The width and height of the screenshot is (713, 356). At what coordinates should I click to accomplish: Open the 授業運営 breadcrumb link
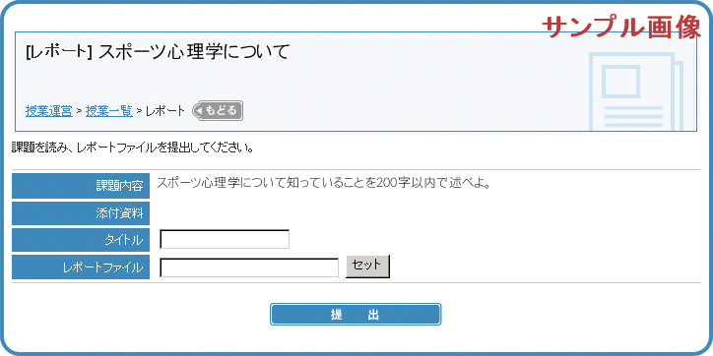(48, 111)
